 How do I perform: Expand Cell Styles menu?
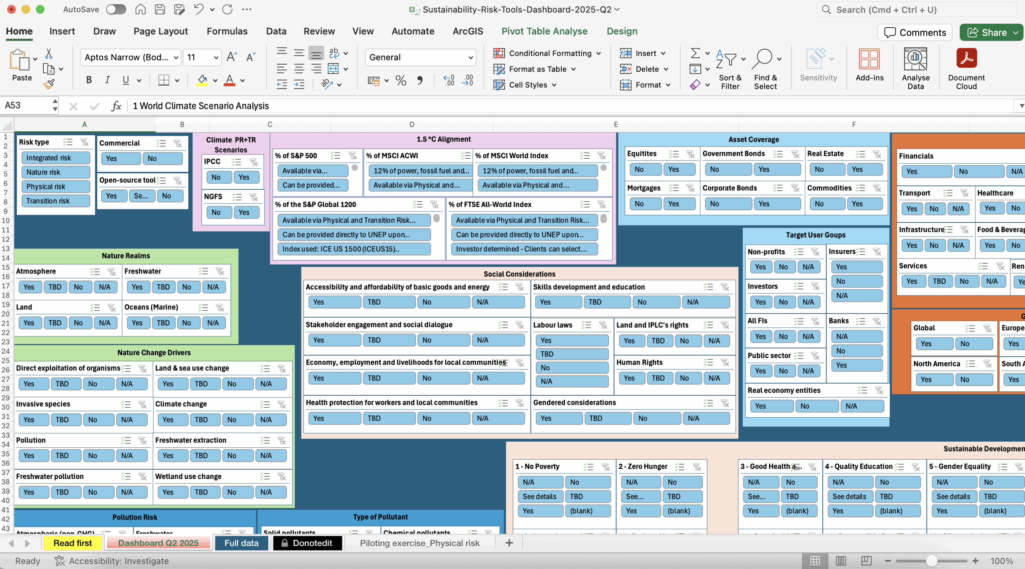pyautogui.click(x=554, y=85)
